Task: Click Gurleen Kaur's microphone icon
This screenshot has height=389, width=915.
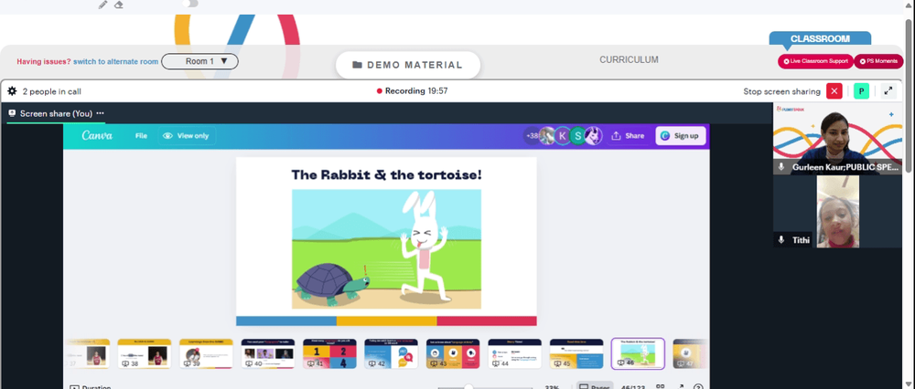Action: click(x=782, y=167)
